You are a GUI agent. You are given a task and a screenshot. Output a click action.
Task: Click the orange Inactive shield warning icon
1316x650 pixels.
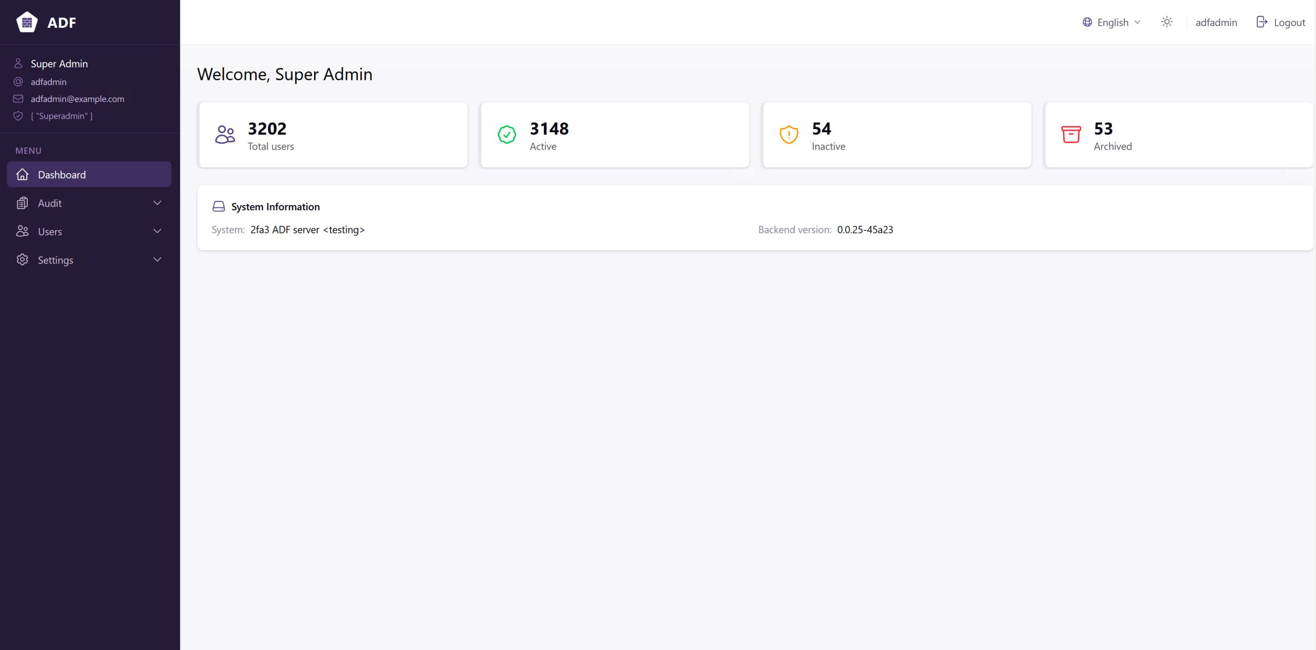pyautogui.click(x=789, y=135)
